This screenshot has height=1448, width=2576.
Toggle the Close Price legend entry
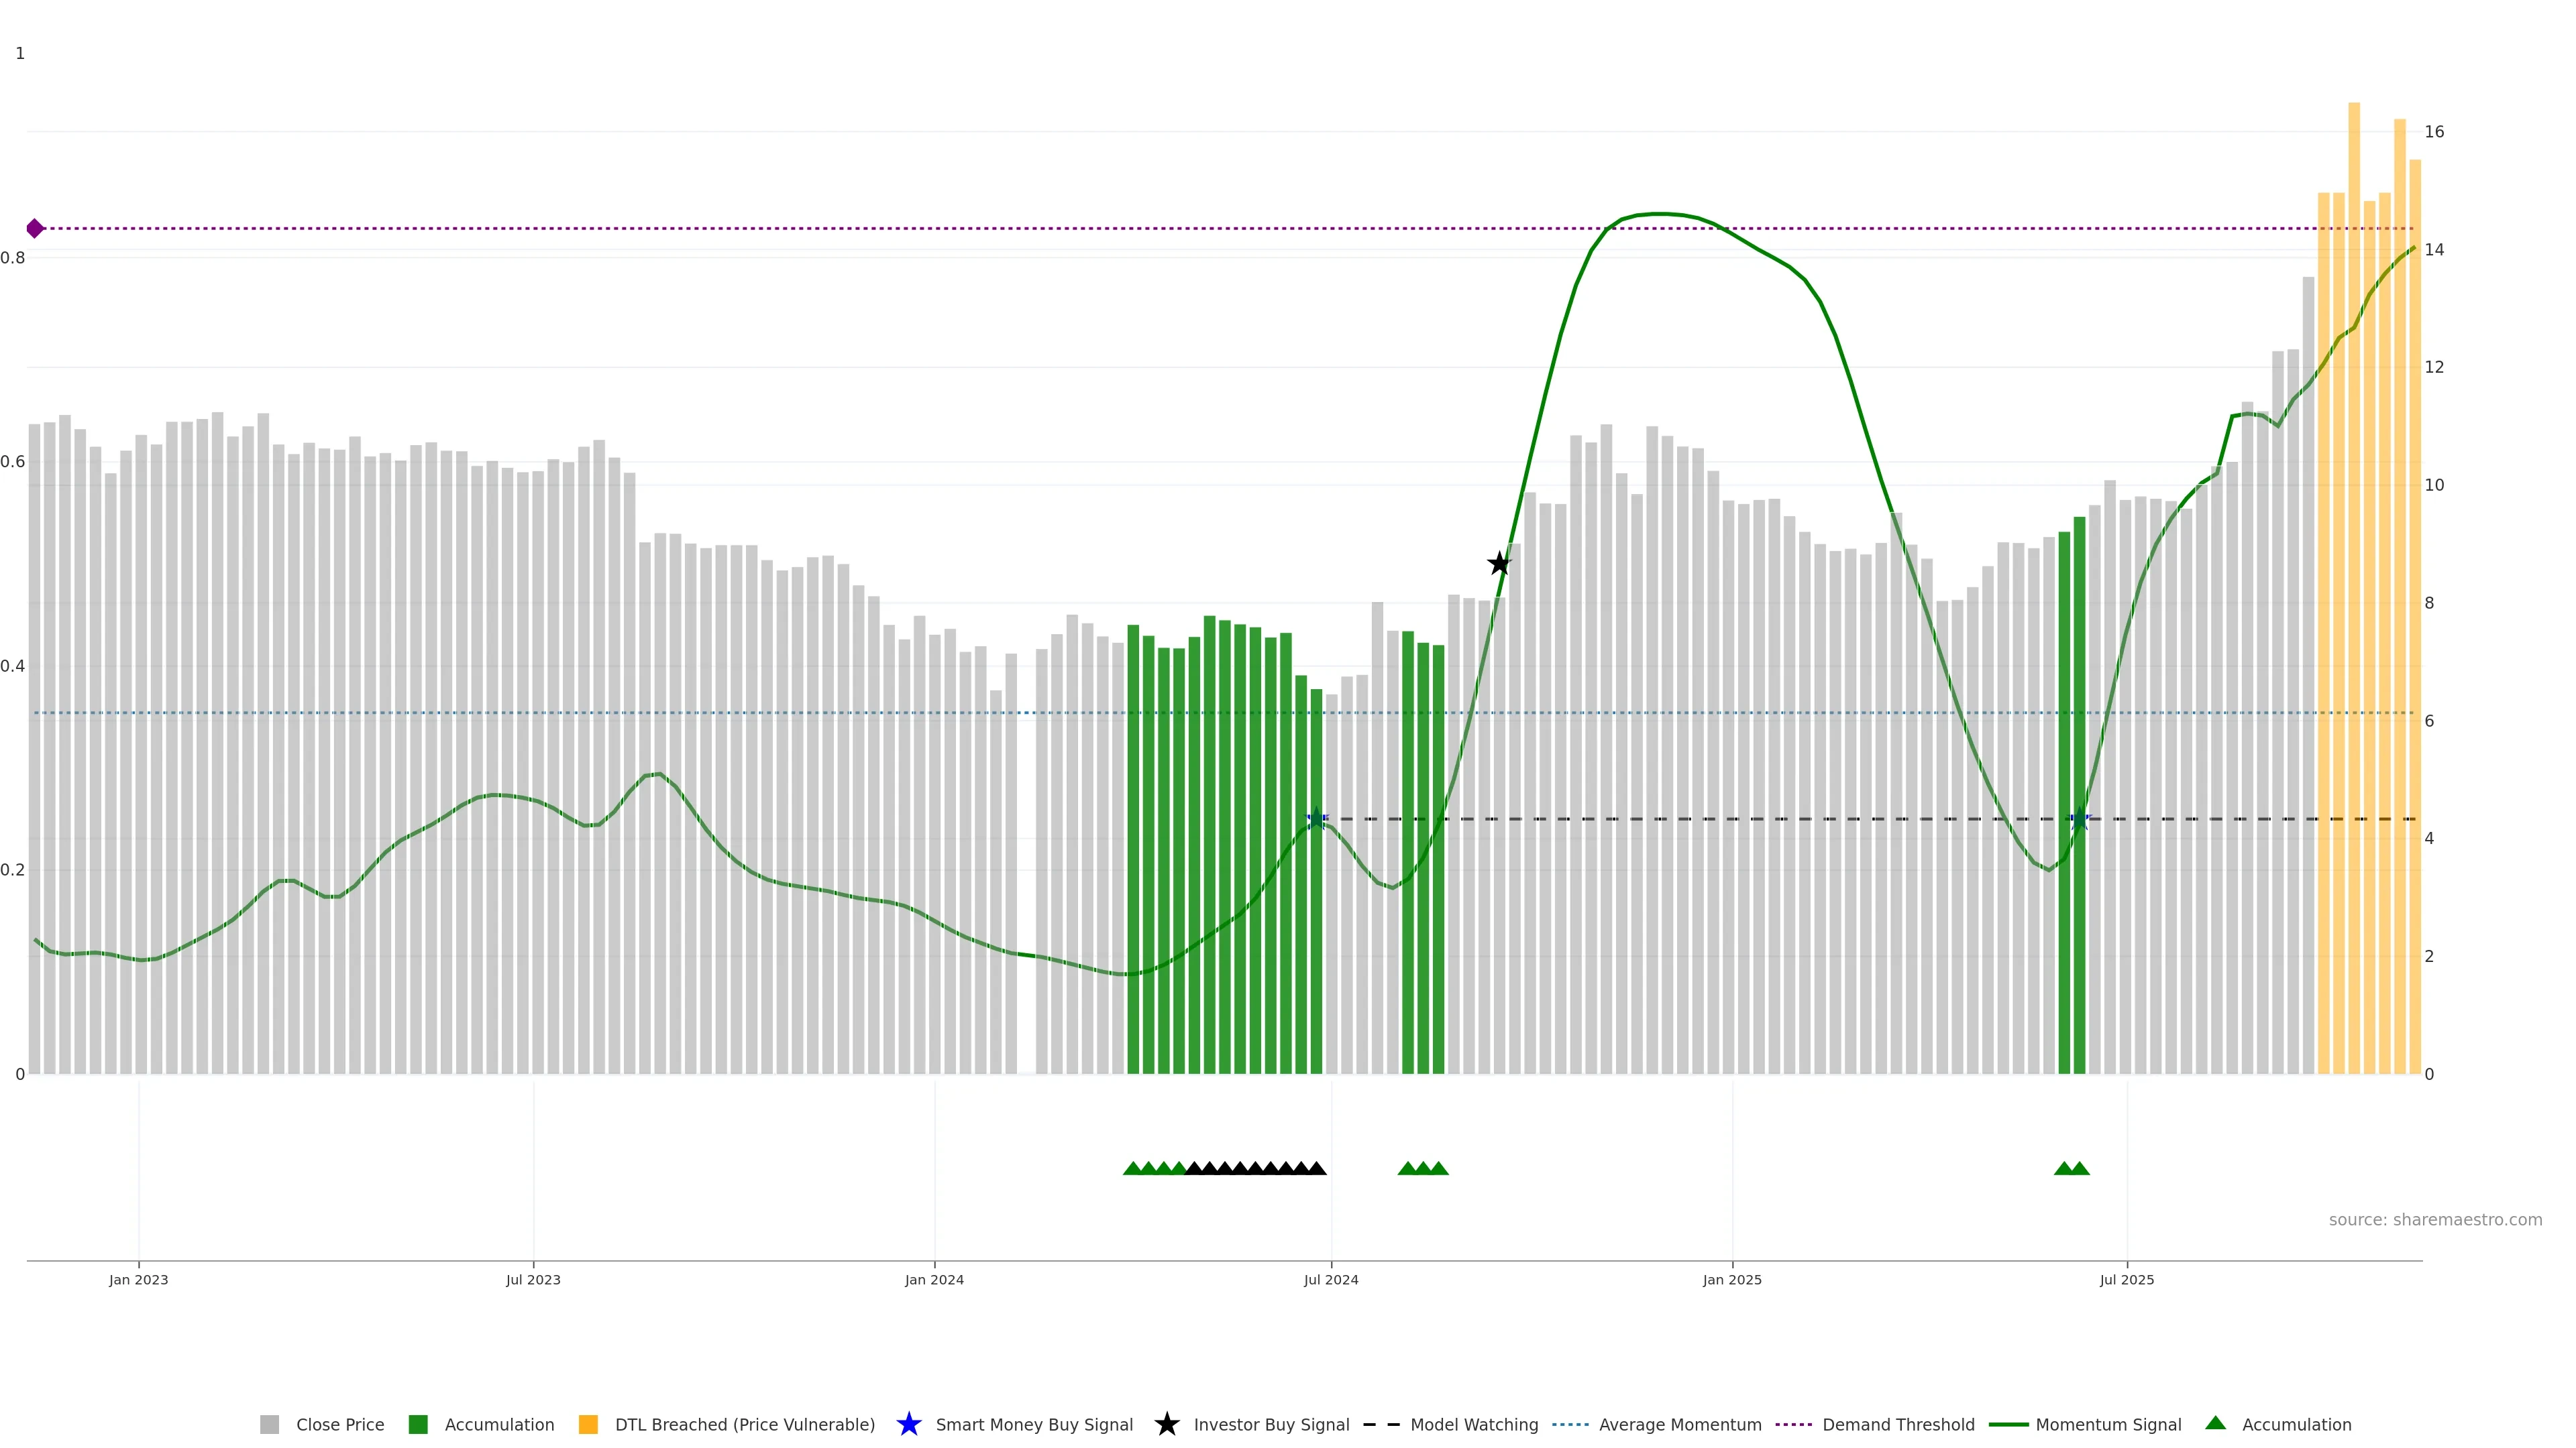(x=339, y=1424)
